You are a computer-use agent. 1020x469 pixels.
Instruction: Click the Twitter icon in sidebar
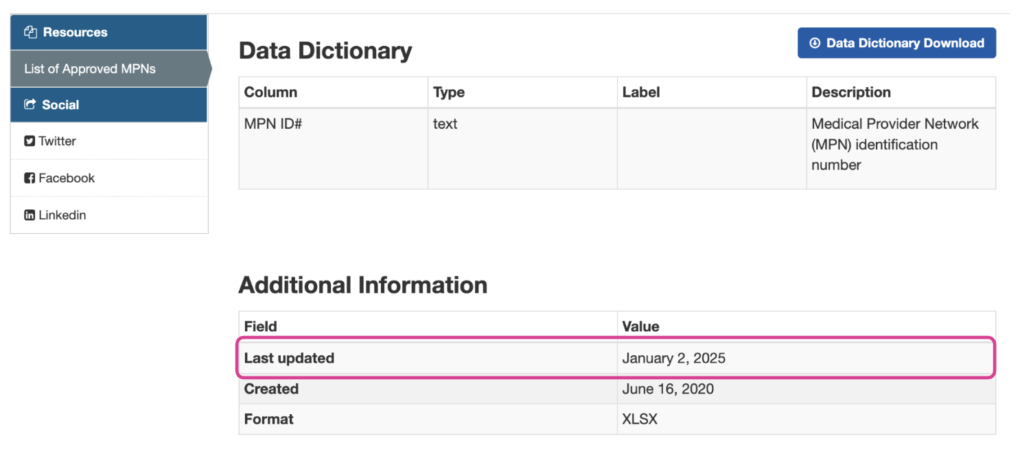tap(30, 141)
